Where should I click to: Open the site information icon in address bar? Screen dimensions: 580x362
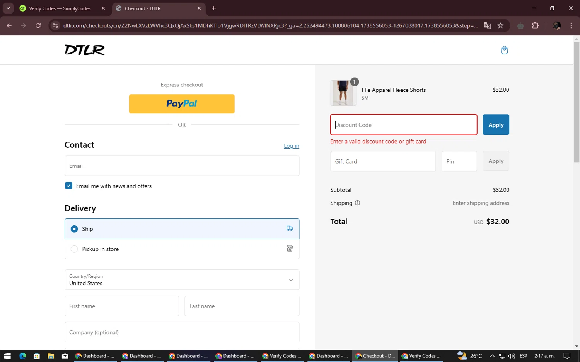[x=55, y=25]
